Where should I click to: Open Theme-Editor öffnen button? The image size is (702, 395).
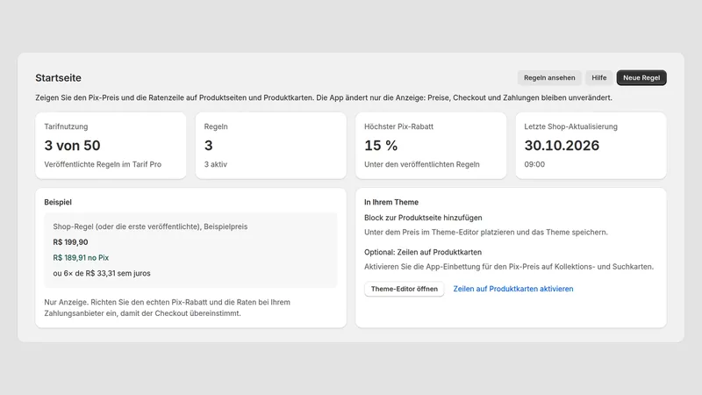pyautogui.click(x=405, y=289)
